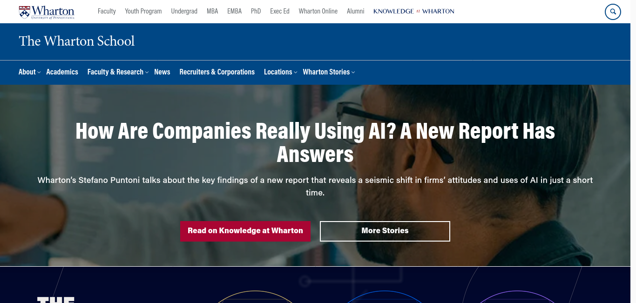Select Wharton Stories in the navigation
The width and height of the screenshot is (636, 303).
coord(326,72)
